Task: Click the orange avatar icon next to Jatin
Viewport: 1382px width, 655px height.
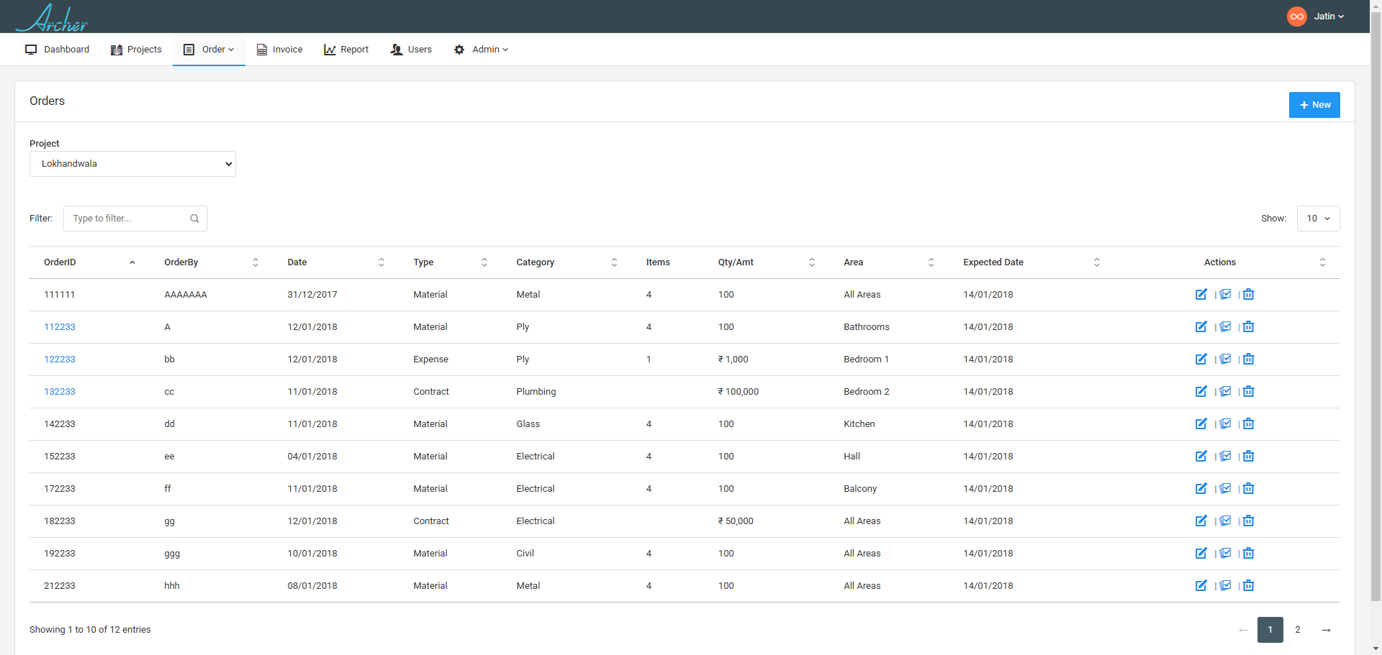Action: point(1296,17)
